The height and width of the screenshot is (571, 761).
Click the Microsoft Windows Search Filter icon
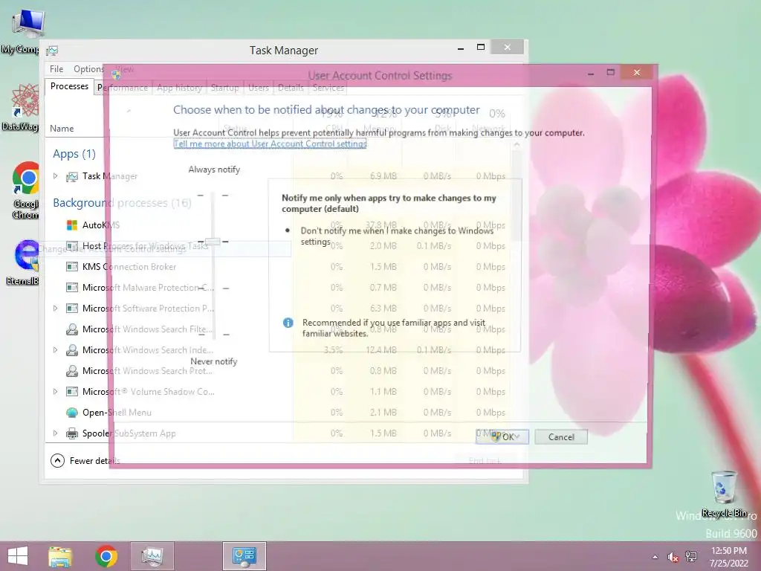pyautogui.click(x=72, y=329)
